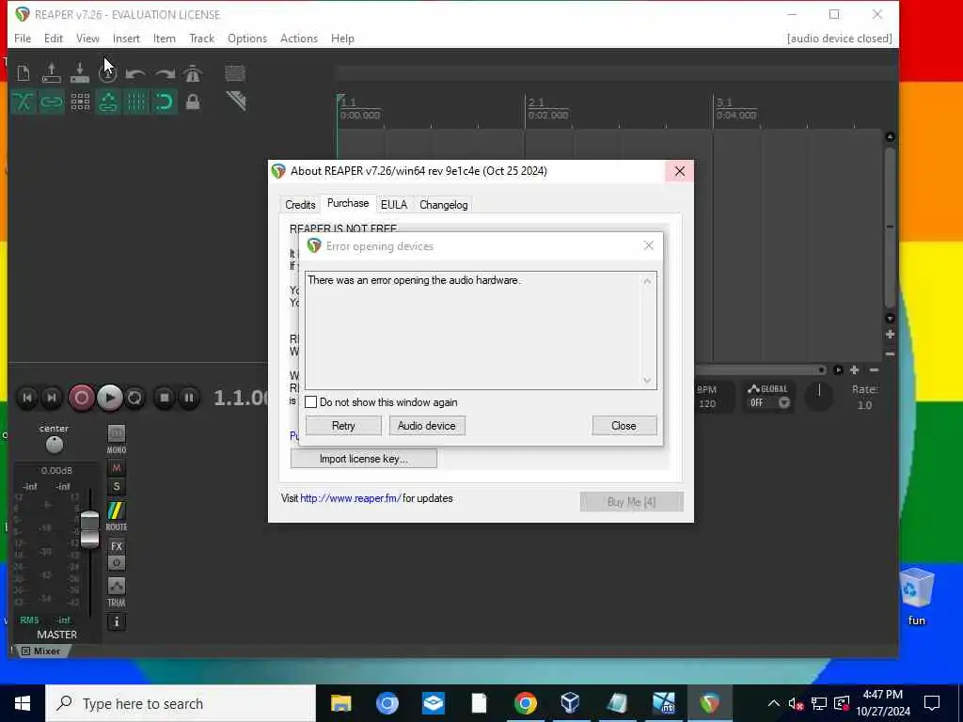Click the diagonal striped toolbar icon
963x722 pixels.
(x=236, y=101)
